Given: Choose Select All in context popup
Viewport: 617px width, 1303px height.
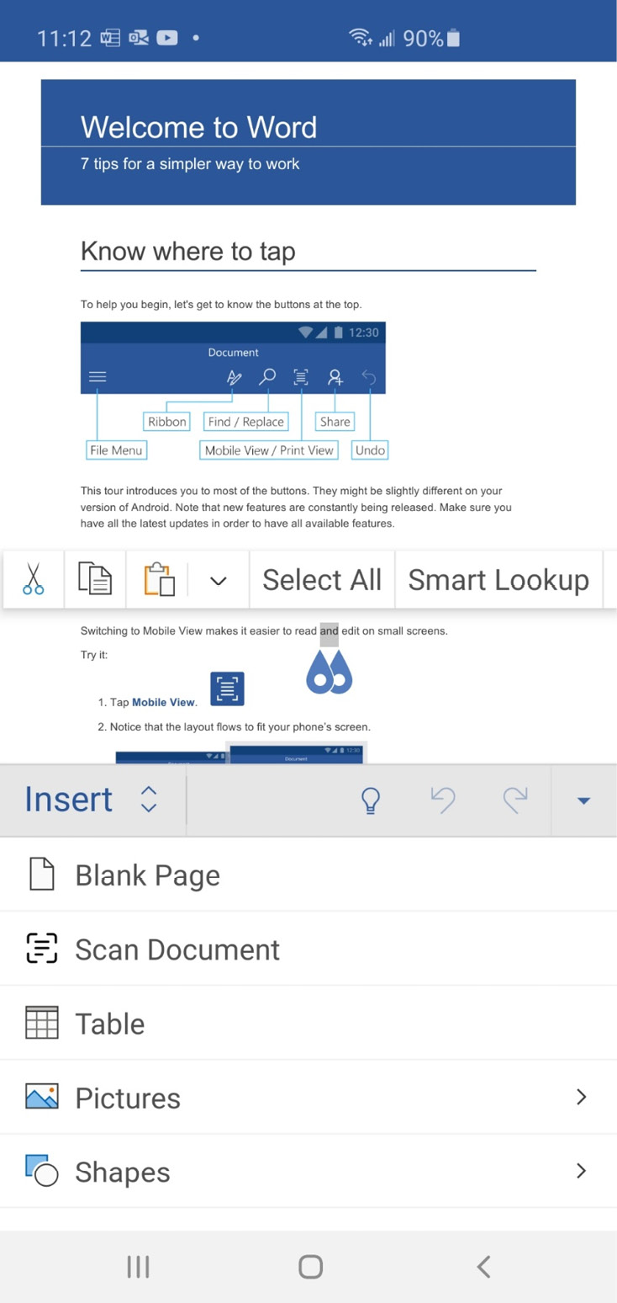Looking at the screenshot, I should [x=322, y=579].
